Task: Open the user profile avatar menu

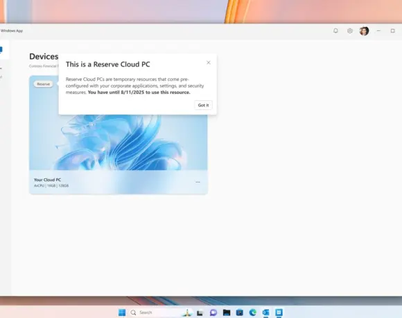Action: (364, 31)
